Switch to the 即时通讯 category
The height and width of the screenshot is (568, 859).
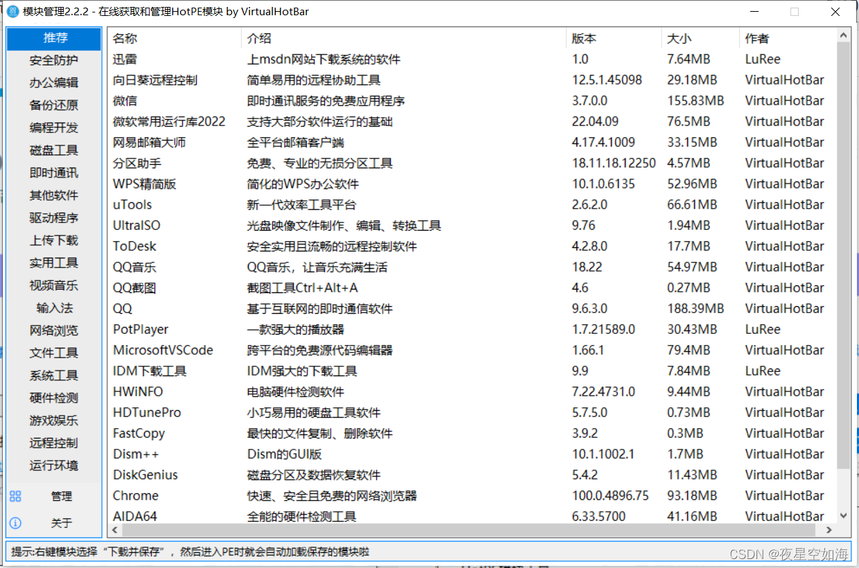(x=55, y=172)
